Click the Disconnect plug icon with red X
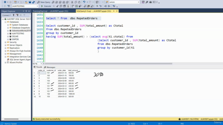 pos(17,15)
